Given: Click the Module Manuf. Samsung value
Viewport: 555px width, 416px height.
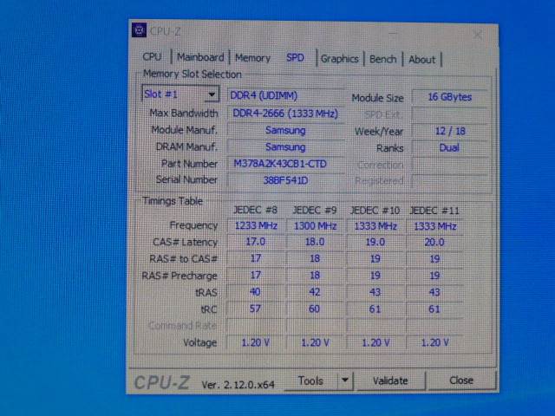Looking at the screenshot, I should coord(285,130).
